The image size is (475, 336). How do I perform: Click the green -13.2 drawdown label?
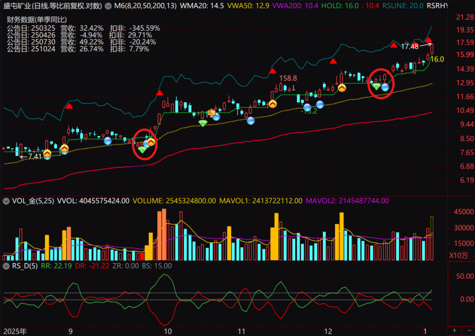point(309,111)
